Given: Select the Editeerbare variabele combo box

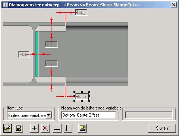Looking at the screenshot, I should [x=29, y=115].
